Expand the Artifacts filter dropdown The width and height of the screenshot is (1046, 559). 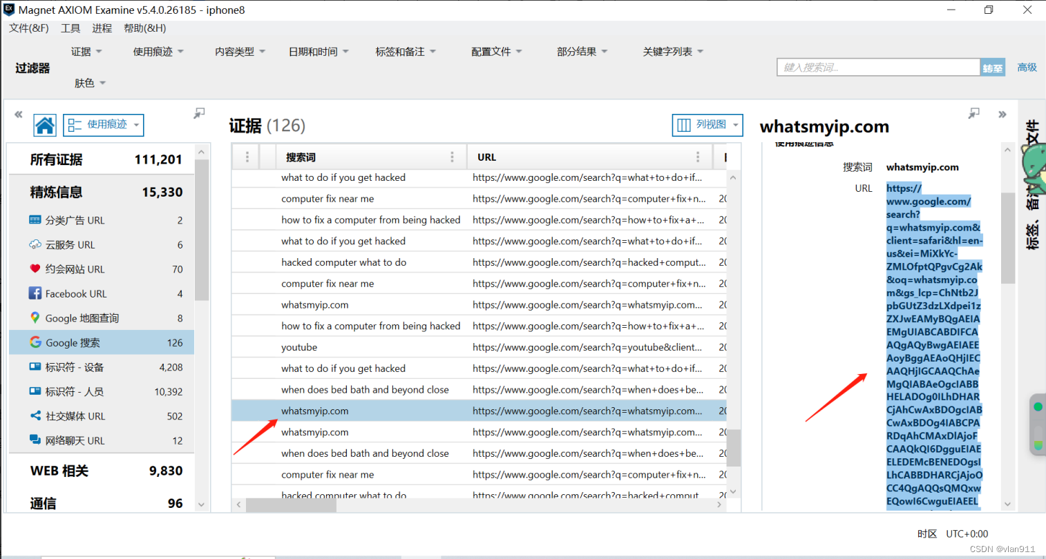(158, 52)
